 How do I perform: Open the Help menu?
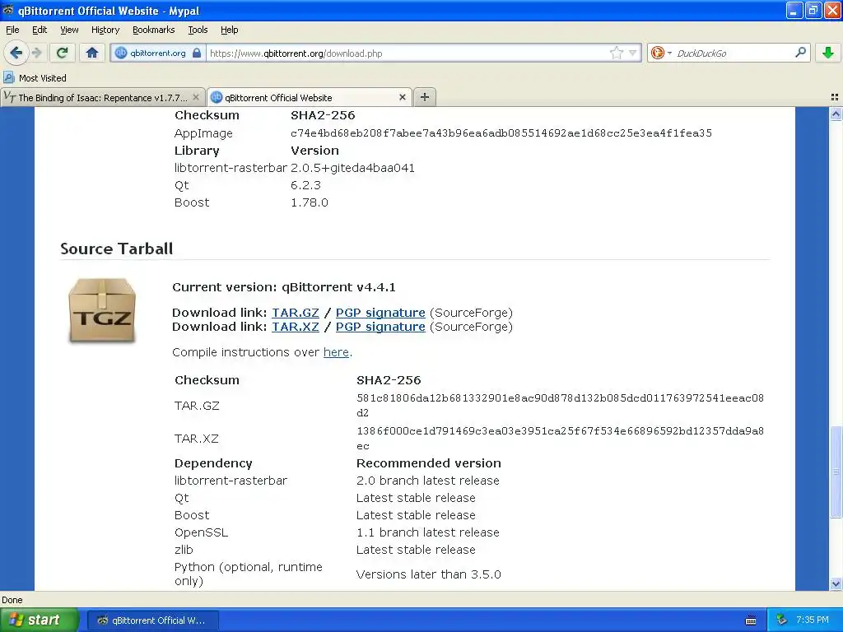pos(229,30)
